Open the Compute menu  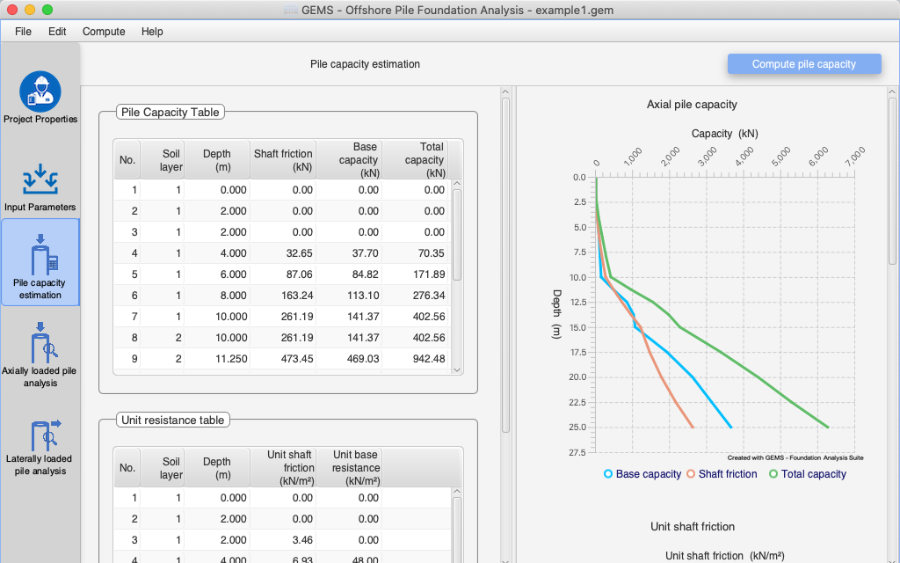click(104, 32)
